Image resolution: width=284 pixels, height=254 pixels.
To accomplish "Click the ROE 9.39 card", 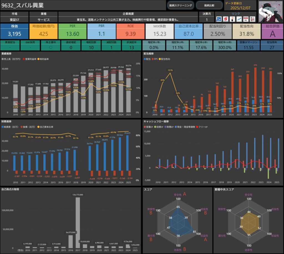I will point(130,31).
